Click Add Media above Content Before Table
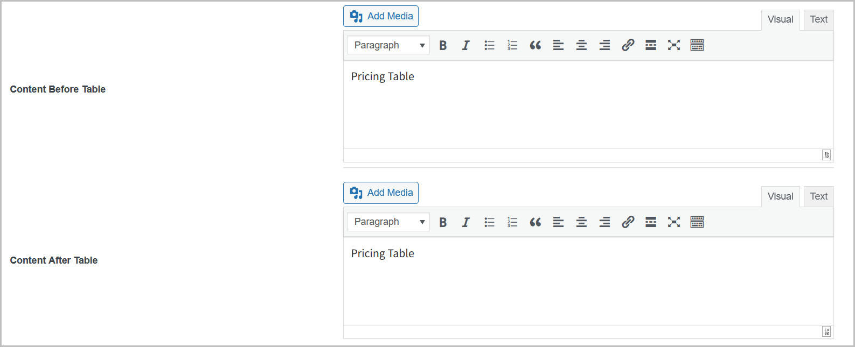 (381, 16)
